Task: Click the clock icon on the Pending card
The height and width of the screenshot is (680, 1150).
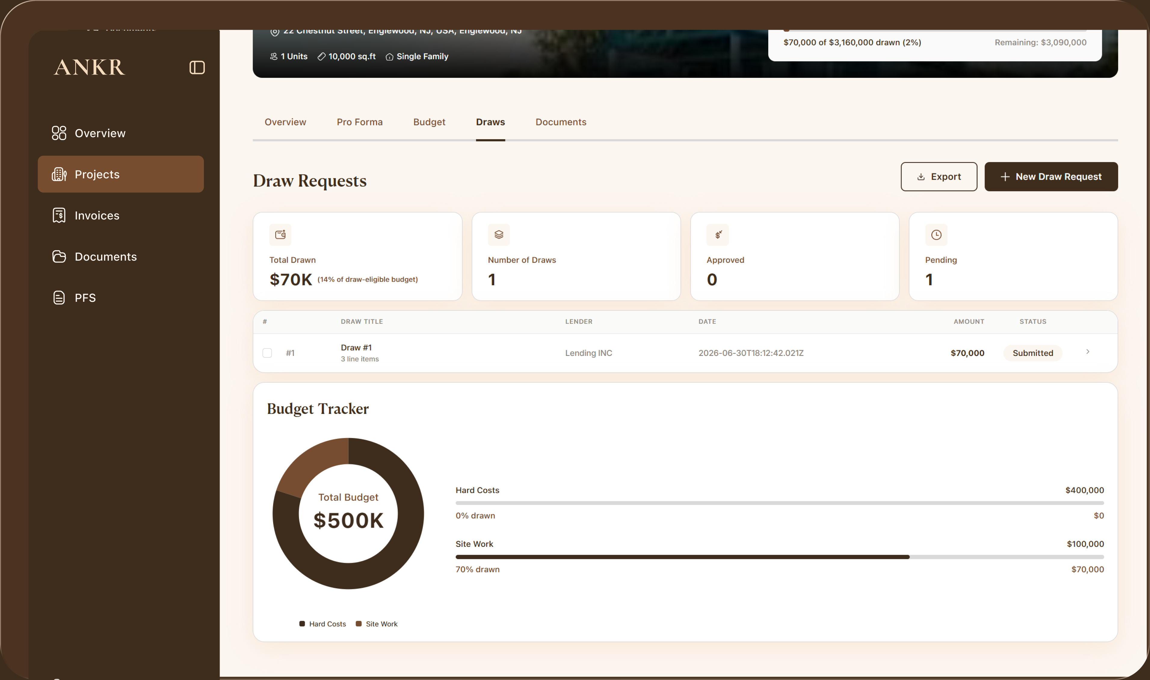Action: [936, 234]
